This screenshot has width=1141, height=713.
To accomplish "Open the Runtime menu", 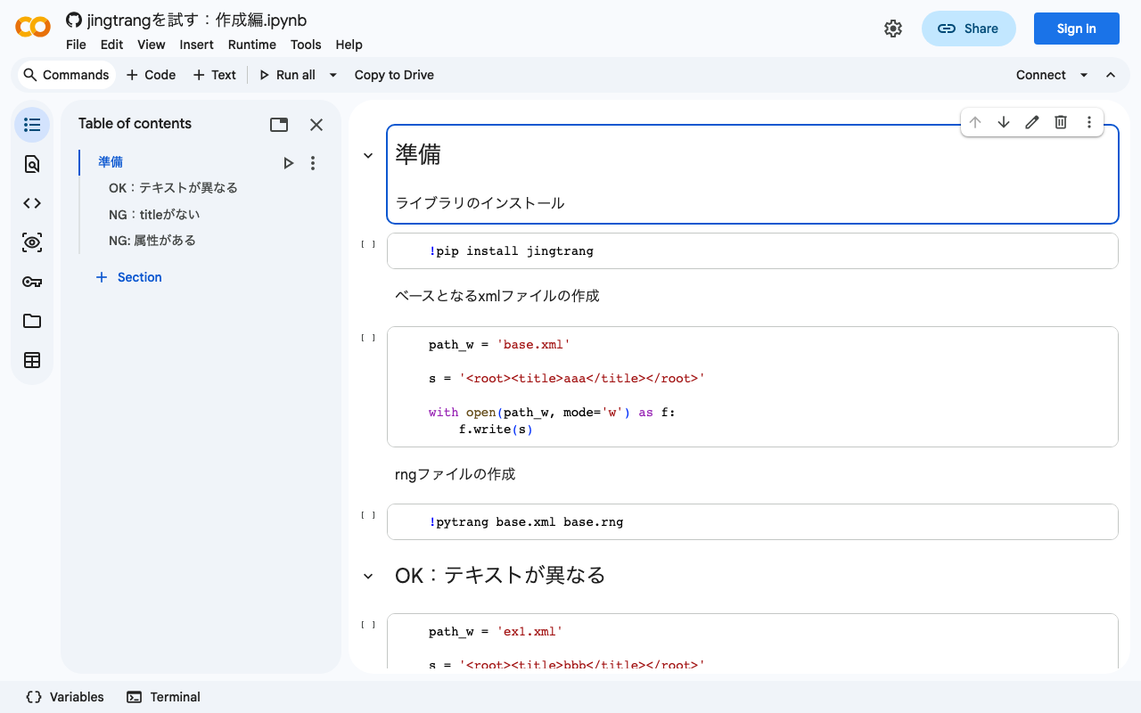I will pos(251,45).
